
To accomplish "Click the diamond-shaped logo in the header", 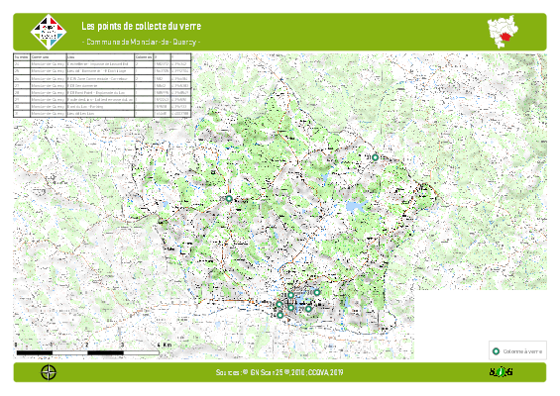I will (49, 32).
